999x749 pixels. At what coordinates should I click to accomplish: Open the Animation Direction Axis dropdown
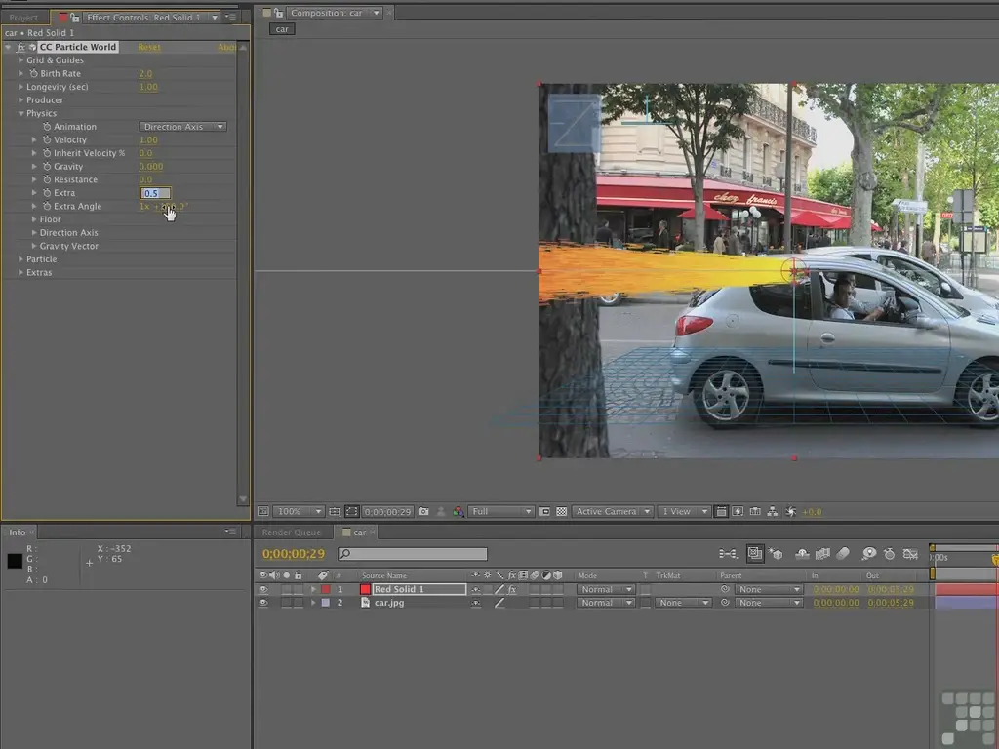click(x=183, y=127)
